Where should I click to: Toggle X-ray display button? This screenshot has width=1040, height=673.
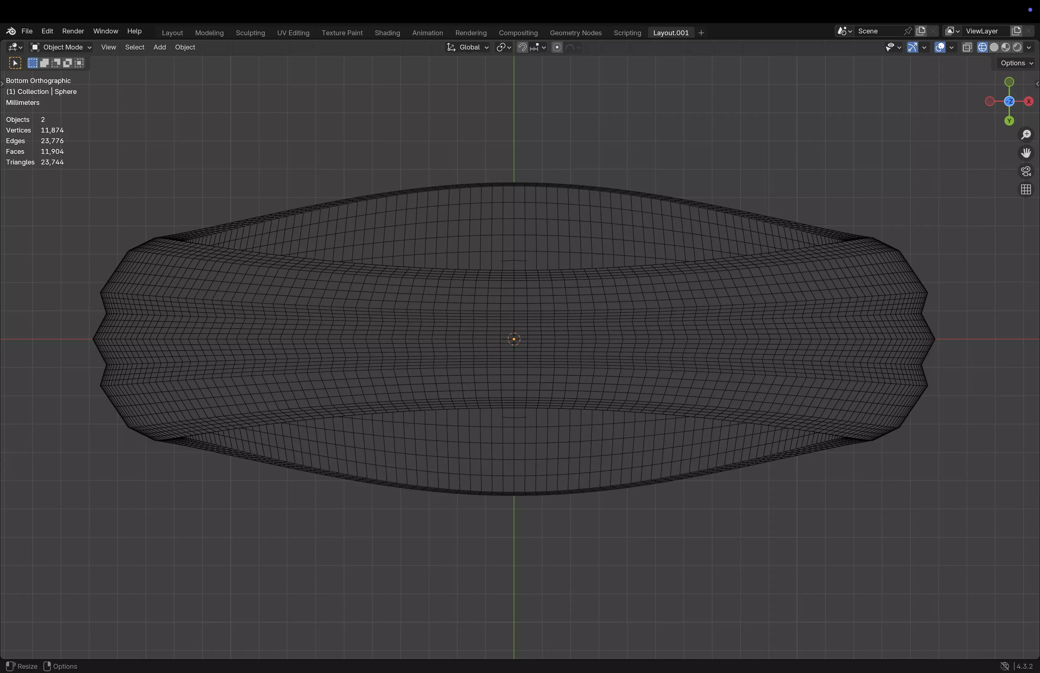(967, 47)
